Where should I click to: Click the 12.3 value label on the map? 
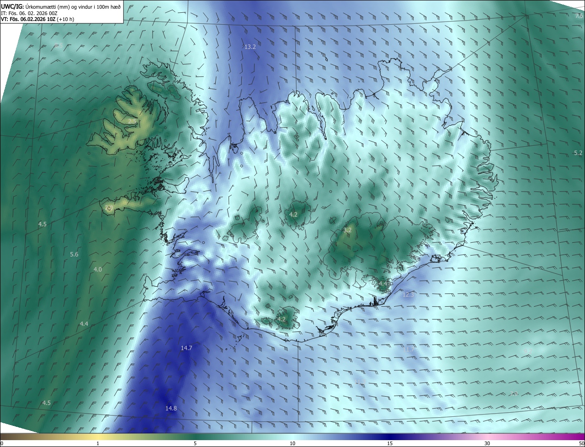pyautogui.click(x=408, y=294)
